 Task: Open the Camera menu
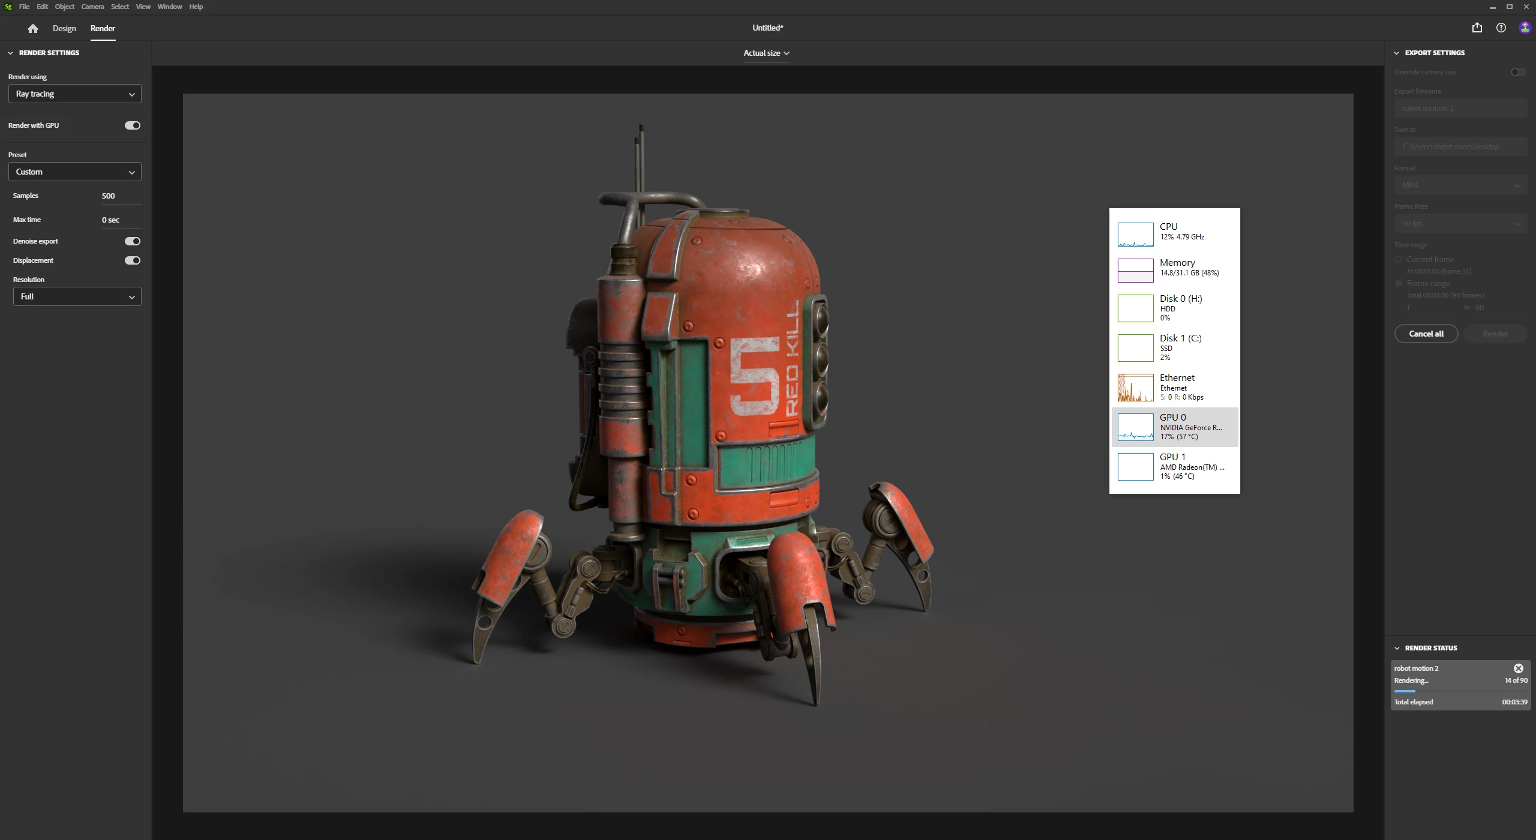click(92, 7)
